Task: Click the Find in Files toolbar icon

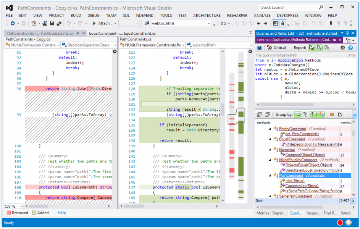Action: (147, 23)
